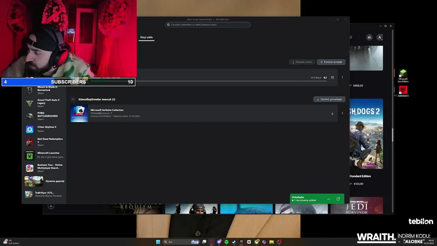Select Business Tour in the sidebar
Image resolution: width=437 pixels, height=246 pixels.
[45, 168]
